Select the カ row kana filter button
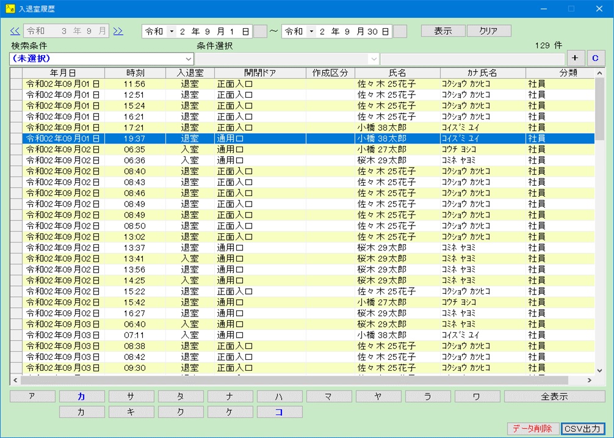The height and width of the screenshot is (438, 614). point(81,396)
